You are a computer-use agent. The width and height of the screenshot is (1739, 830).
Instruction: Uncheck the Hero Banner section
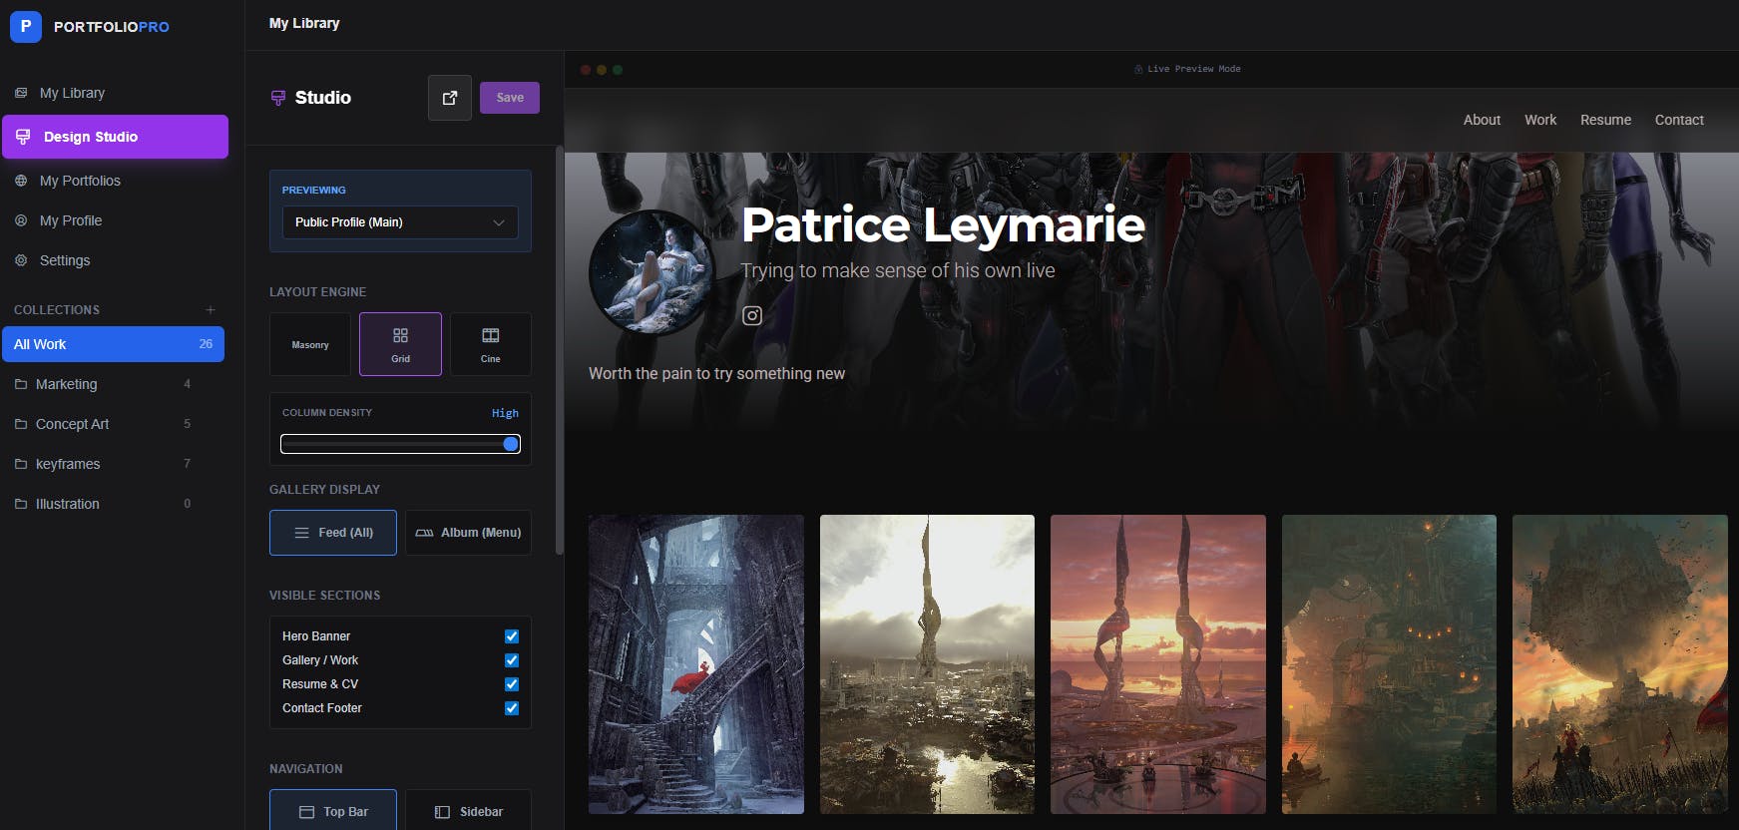pos(512,636)
